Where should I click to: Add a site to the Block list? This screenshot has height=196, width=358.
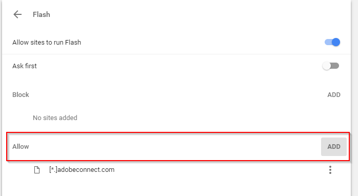point(334,95)
